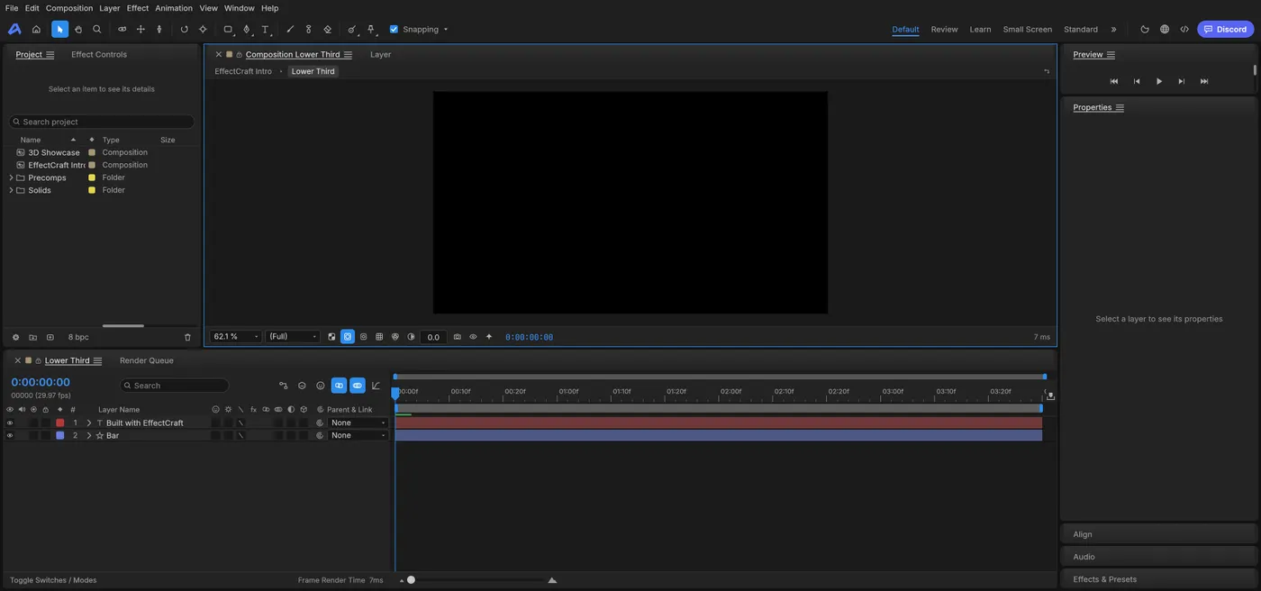The height and width of the screenshot is (591, 1261).
Task: Open parent dropdown for Bar layer
Action: (x=358, y=435)
